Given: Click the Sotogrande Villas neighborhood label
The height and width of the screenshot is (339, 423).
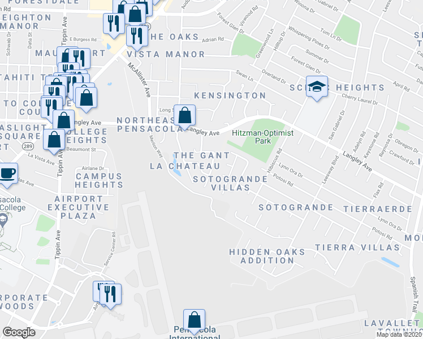Looking at the screenshot, I should [230, 183].
